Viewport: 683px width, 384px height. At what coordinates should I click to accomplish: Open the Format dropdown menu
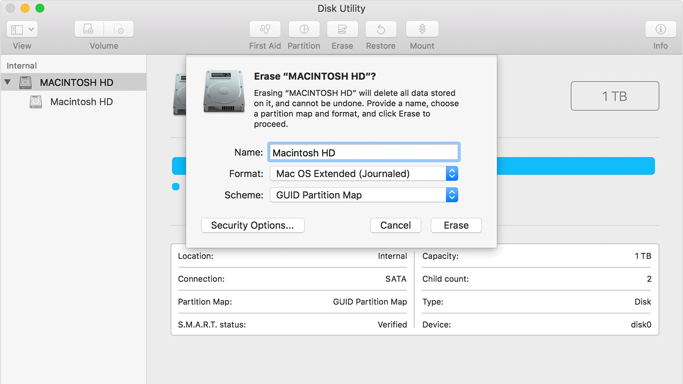tap(451, 173)
